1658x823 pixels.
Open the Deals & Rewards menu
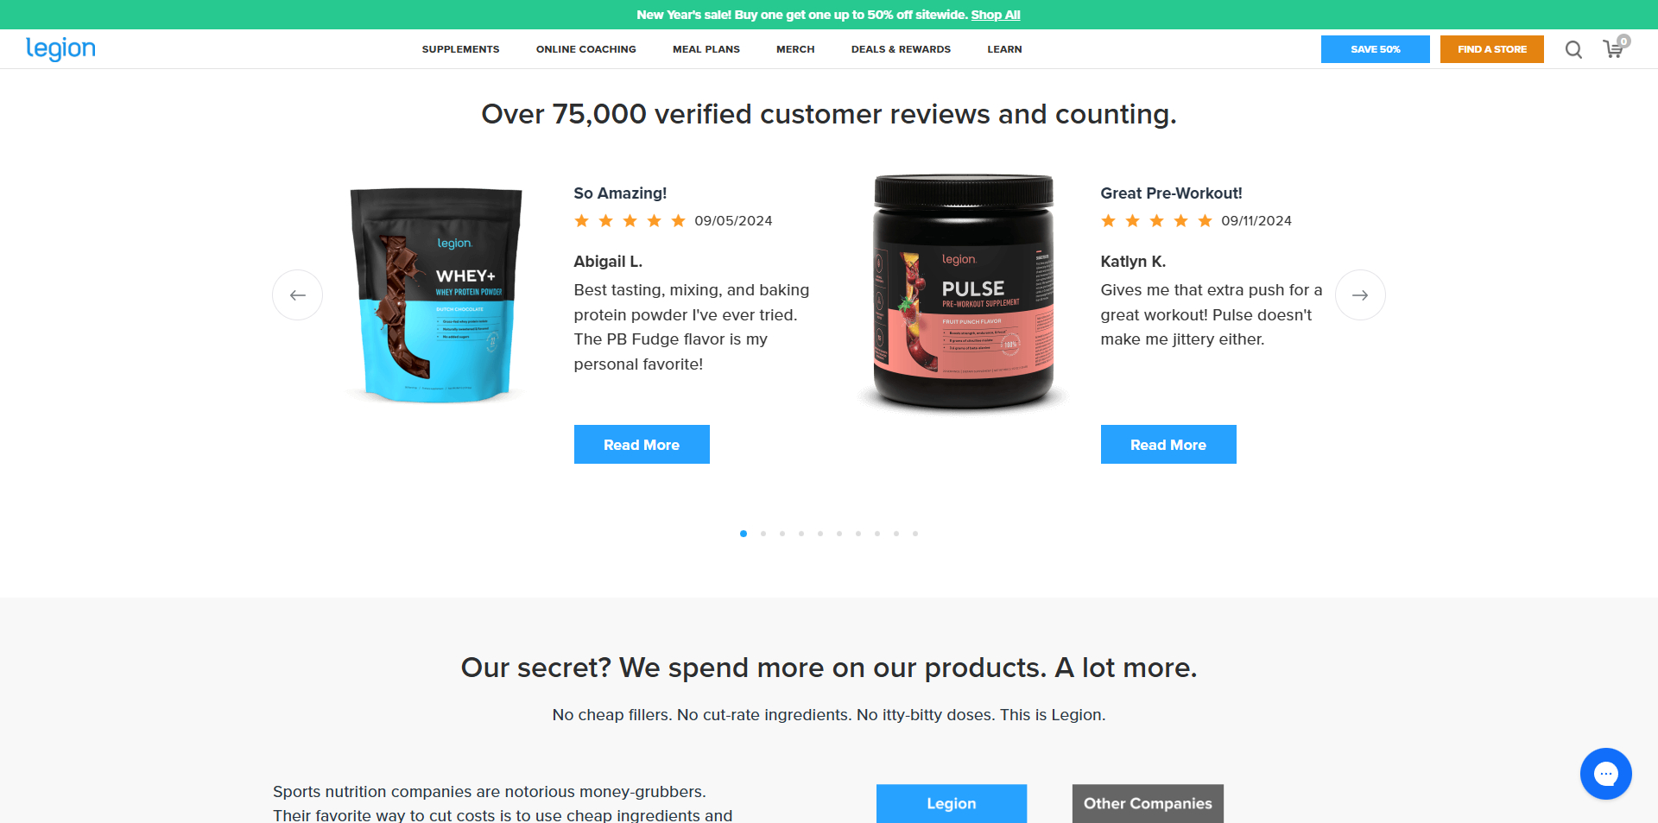click(901, 49)
